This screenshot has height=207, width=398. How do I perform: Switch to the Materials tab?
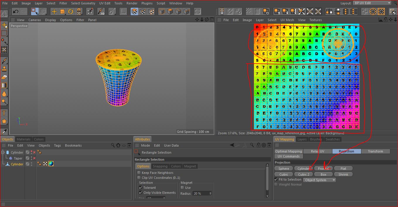(23, 139)
